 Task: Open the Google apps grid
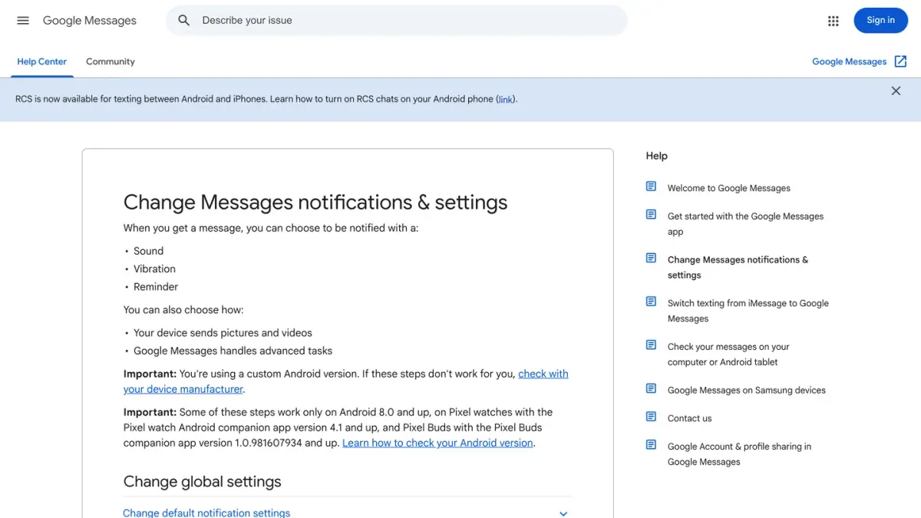pyautogui.click(x=834, y=21)
